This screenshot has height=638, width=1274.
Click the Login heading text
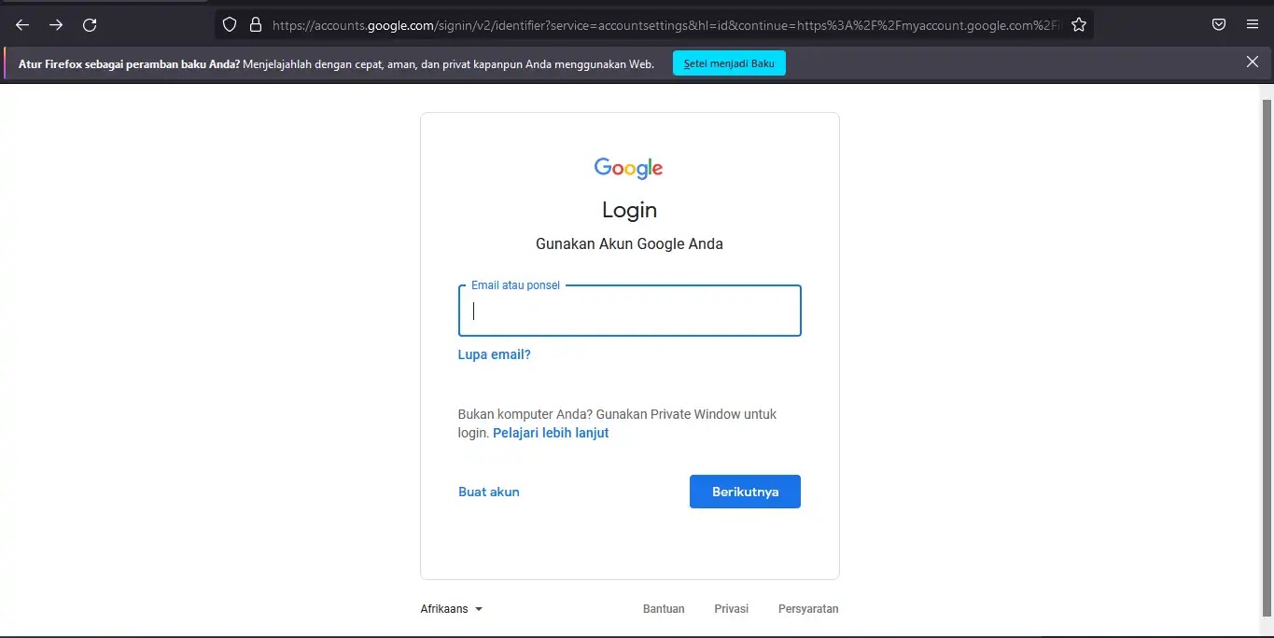point(630,210)
